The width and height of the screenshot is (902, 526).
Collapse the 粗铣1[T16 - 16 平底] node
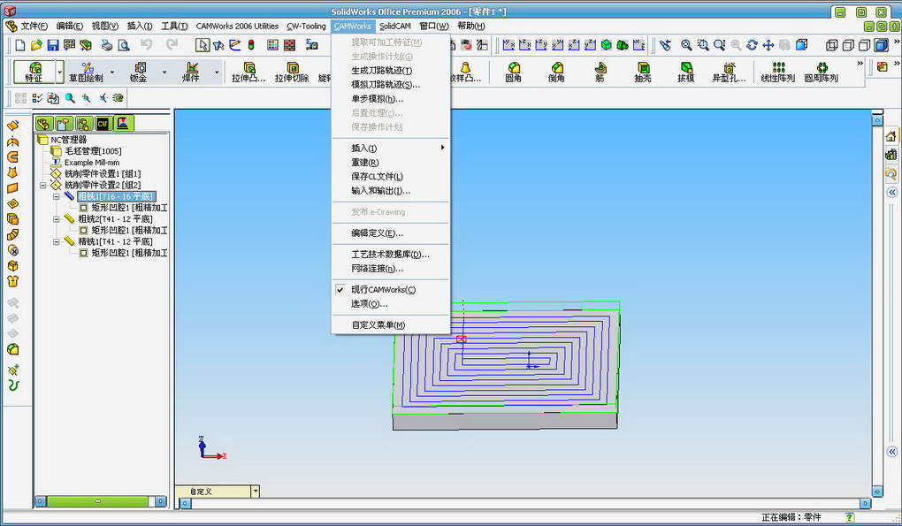57,196
